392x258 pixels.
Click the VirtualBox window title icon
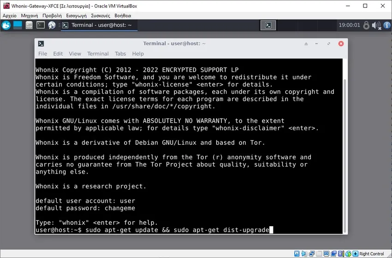(6, 6)
